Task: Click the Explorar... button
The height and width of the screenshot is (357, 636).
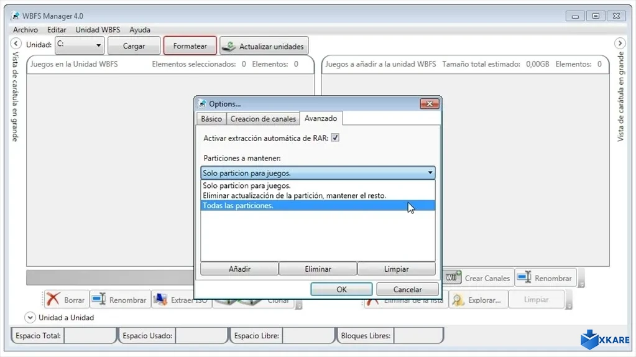Action: tap(478, 300)
